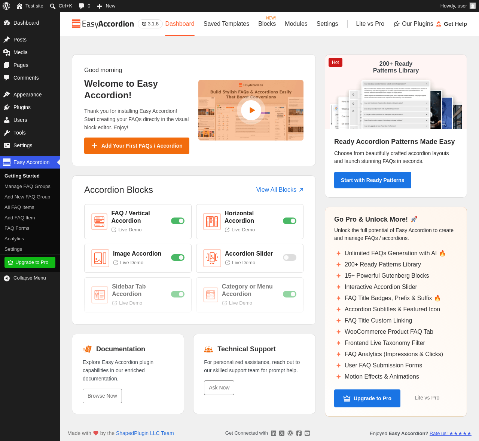Switch to the Dashboard tab
The height and width of the screenshot is (441, 479).
tap(180, 24)
